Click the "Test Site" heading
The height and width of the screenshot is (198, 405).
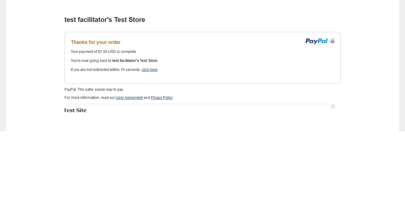tap(76, 110)
